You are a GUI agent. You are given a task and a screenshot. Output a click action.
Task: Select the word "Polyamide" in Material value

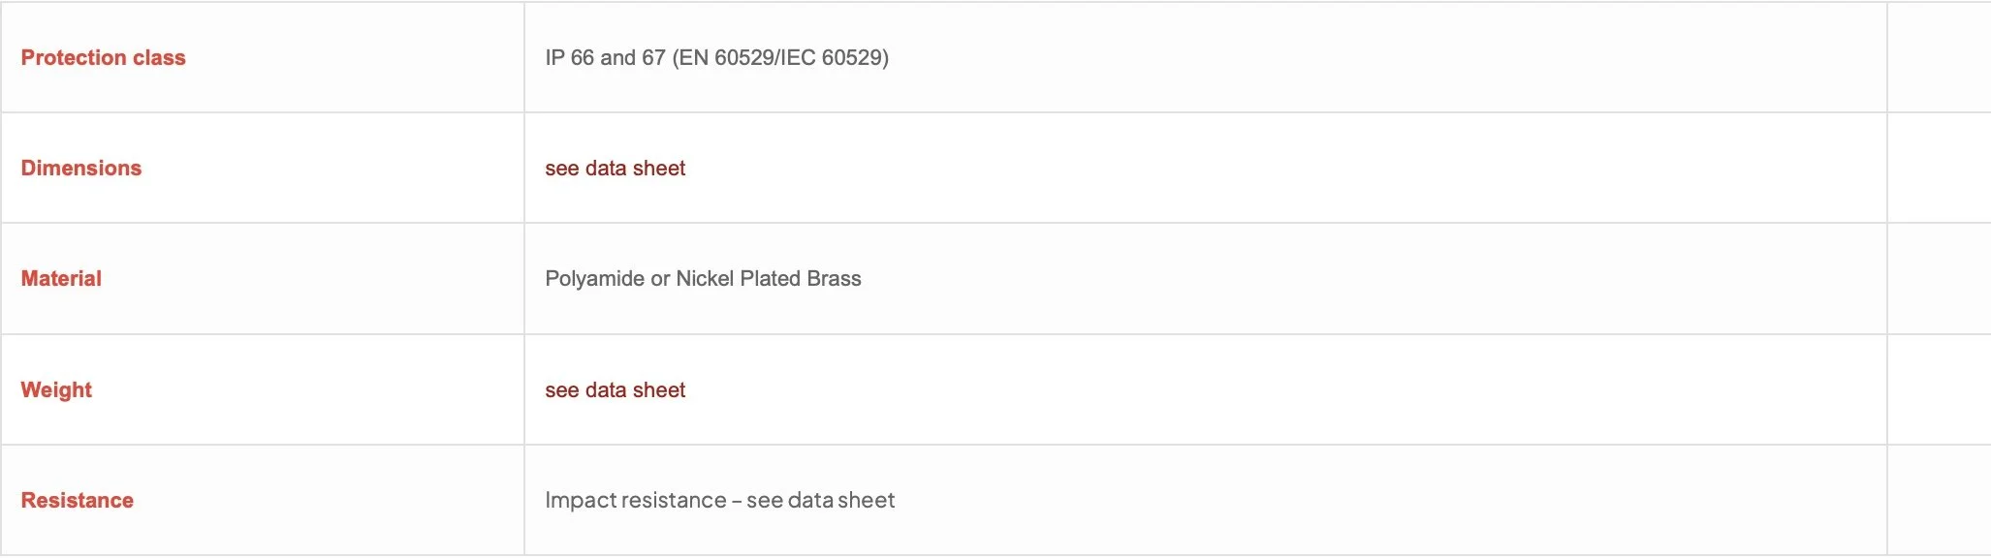tap(594, 279)
